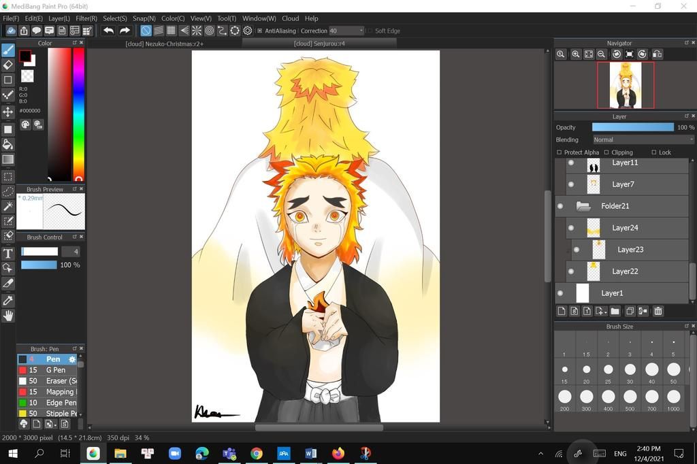
Task: Flip view horizontally in Navigator
Action: pos(657,54)
